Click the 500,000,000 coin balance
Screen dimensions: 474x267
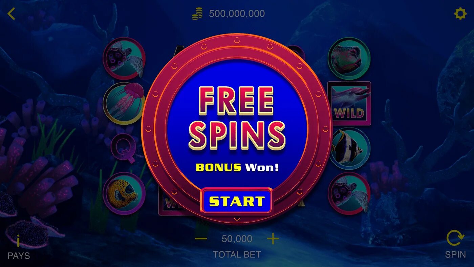point(237,14)
